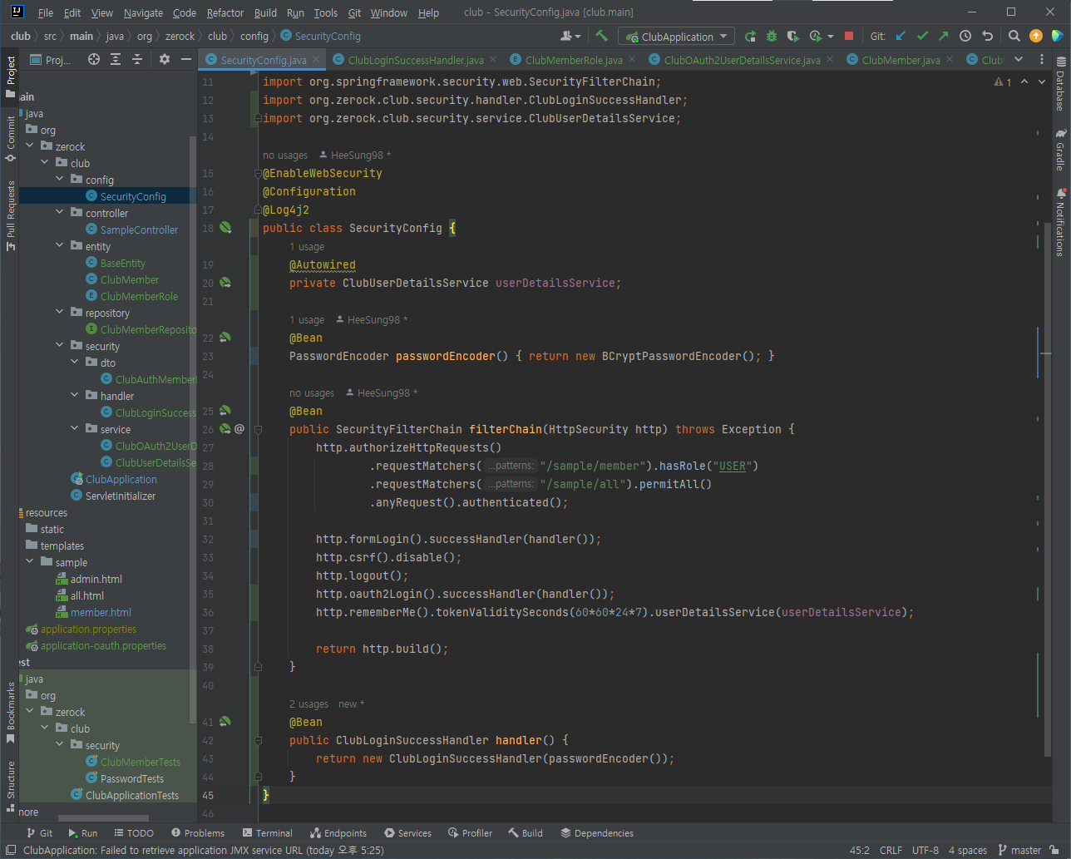Screen dimensions: 1071x859
Task: Click the master Git branch widget
Action: coord(1019,850)
